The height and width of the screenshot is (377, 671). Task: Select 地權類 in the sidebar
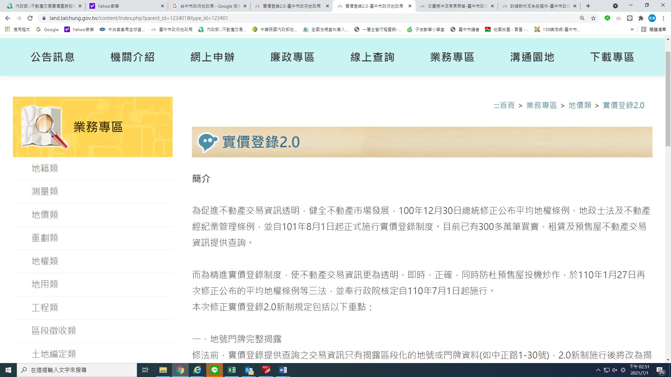(x=93, y=261)
